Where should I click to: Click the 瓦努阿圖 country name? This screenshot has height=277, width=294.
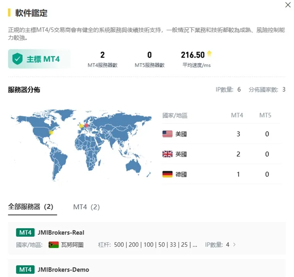[x=72, y=245]
